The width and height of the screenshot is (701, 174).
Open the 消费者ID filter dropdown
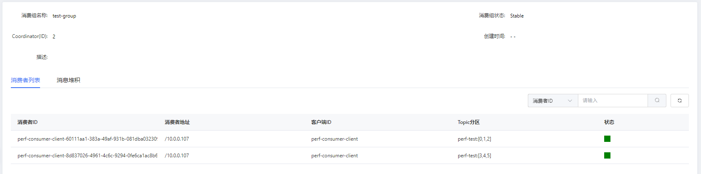click(552, 101)
